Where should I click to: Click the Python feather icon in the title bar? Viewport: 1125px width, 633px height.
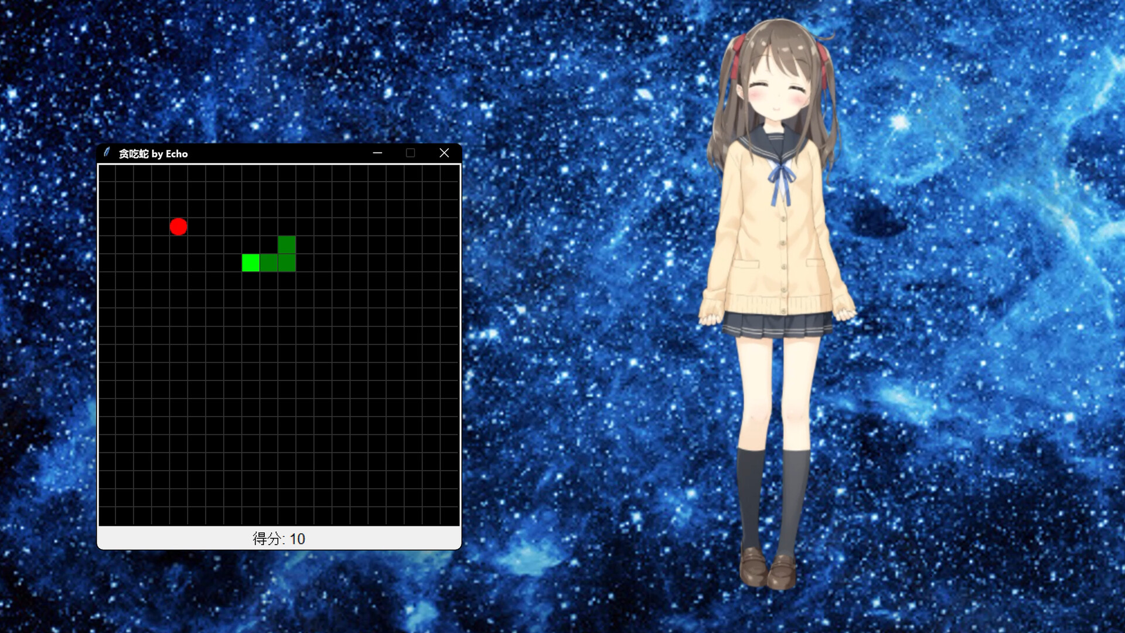[107, 153]
